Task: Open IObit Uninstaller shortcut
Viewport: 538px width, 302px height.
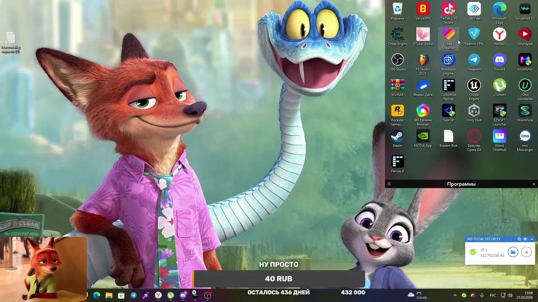Action: [525, 90]
